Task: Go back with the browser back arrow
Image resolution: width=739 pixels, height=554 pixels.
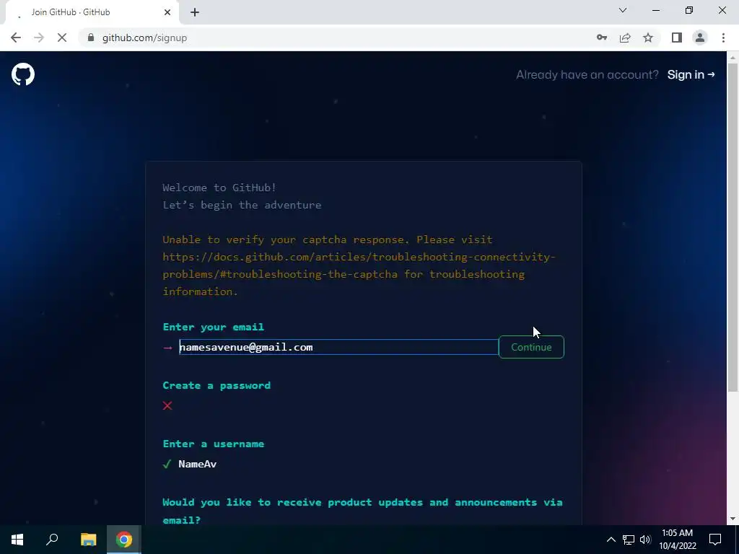Action: (x=16, y=38)
